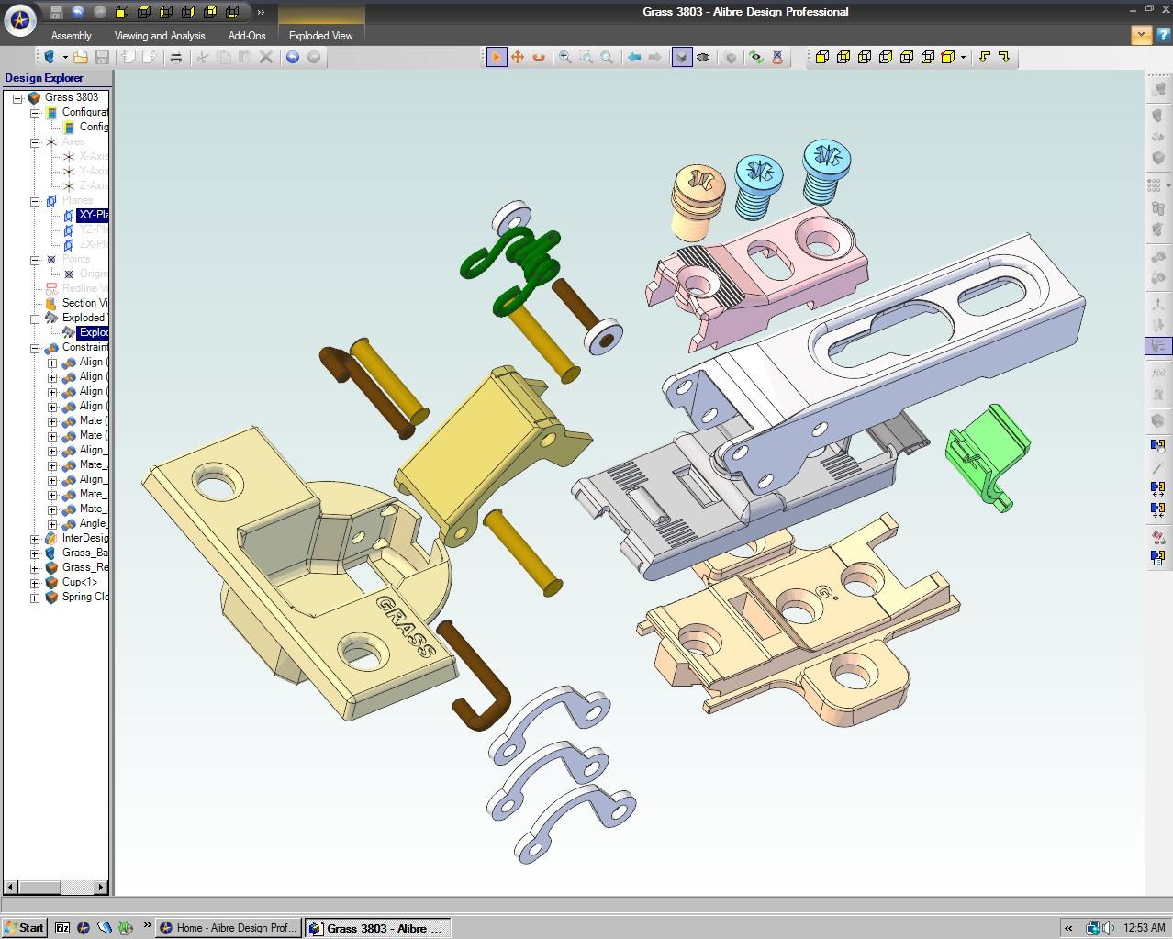Switch to Grass 3803 taskbar window
1173x939 pixels.
(377, 928)
